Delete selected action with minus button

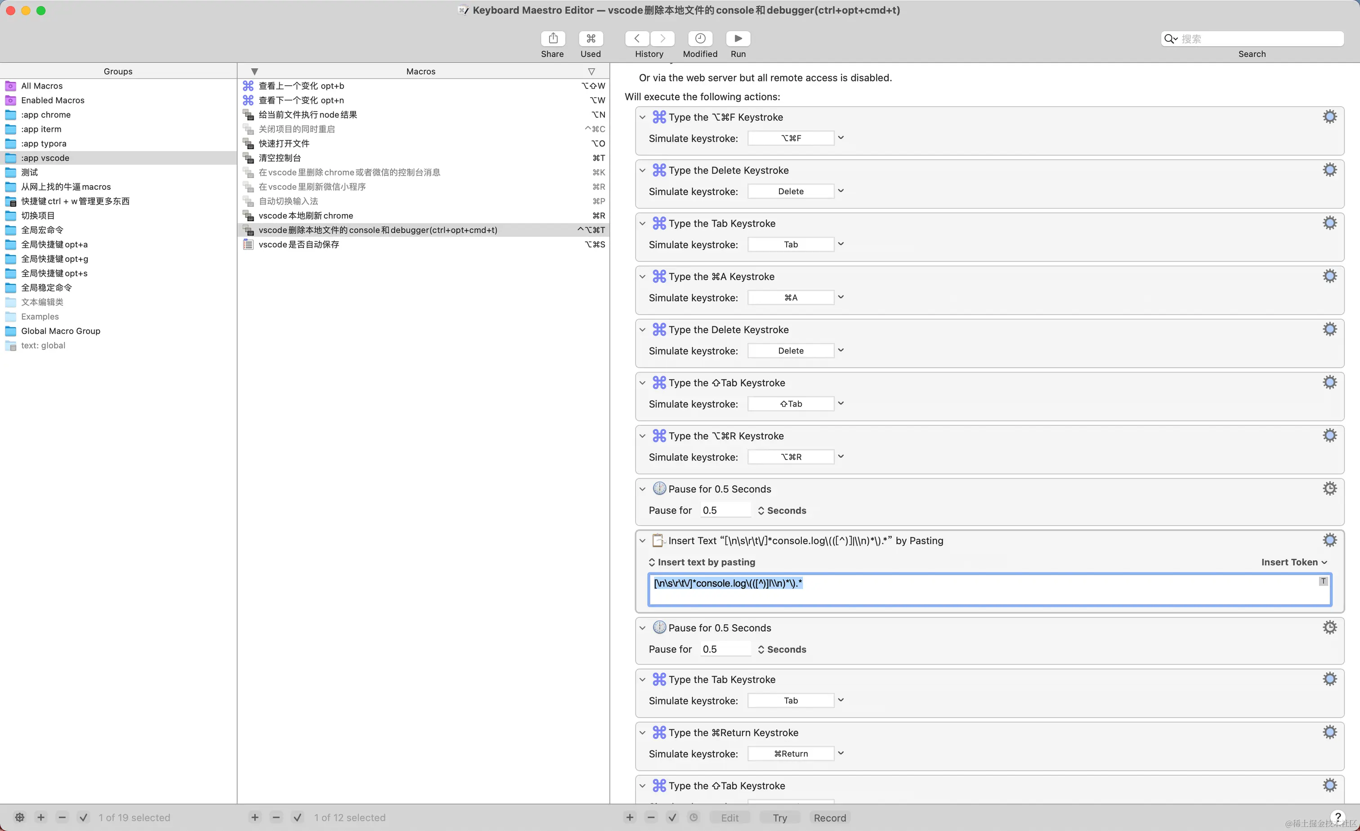point(651,817)
